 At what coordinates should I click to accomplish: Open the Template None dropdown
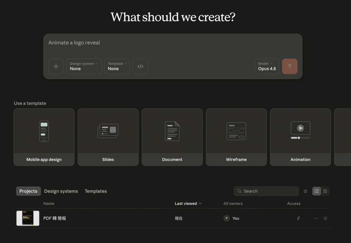[x=117, y=66]
